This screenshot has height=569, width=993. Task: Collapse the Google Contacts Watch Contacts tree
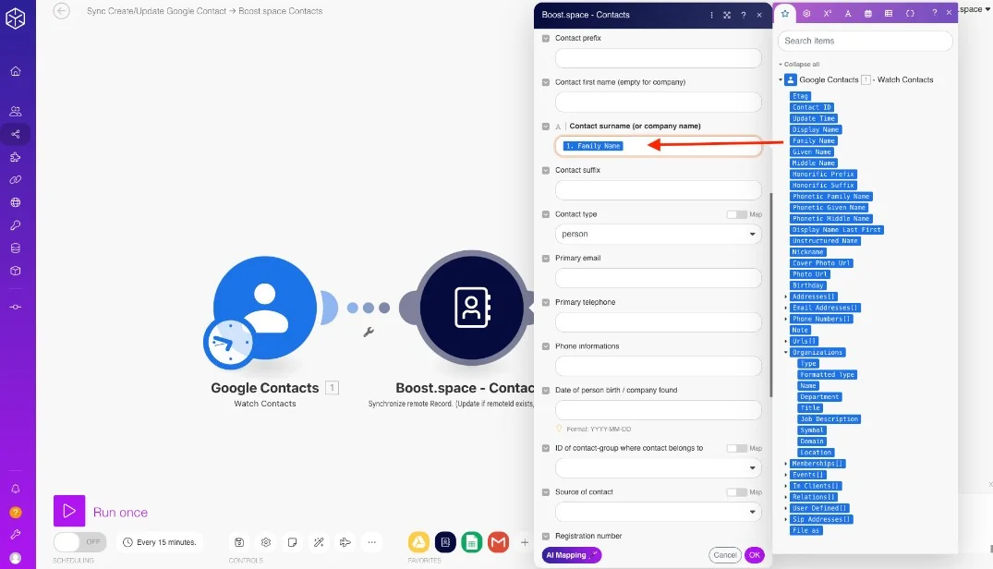tap(781, 79)
